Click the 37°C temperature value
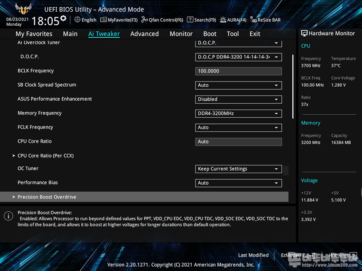 pyautogui.click(x=336, y=66)
